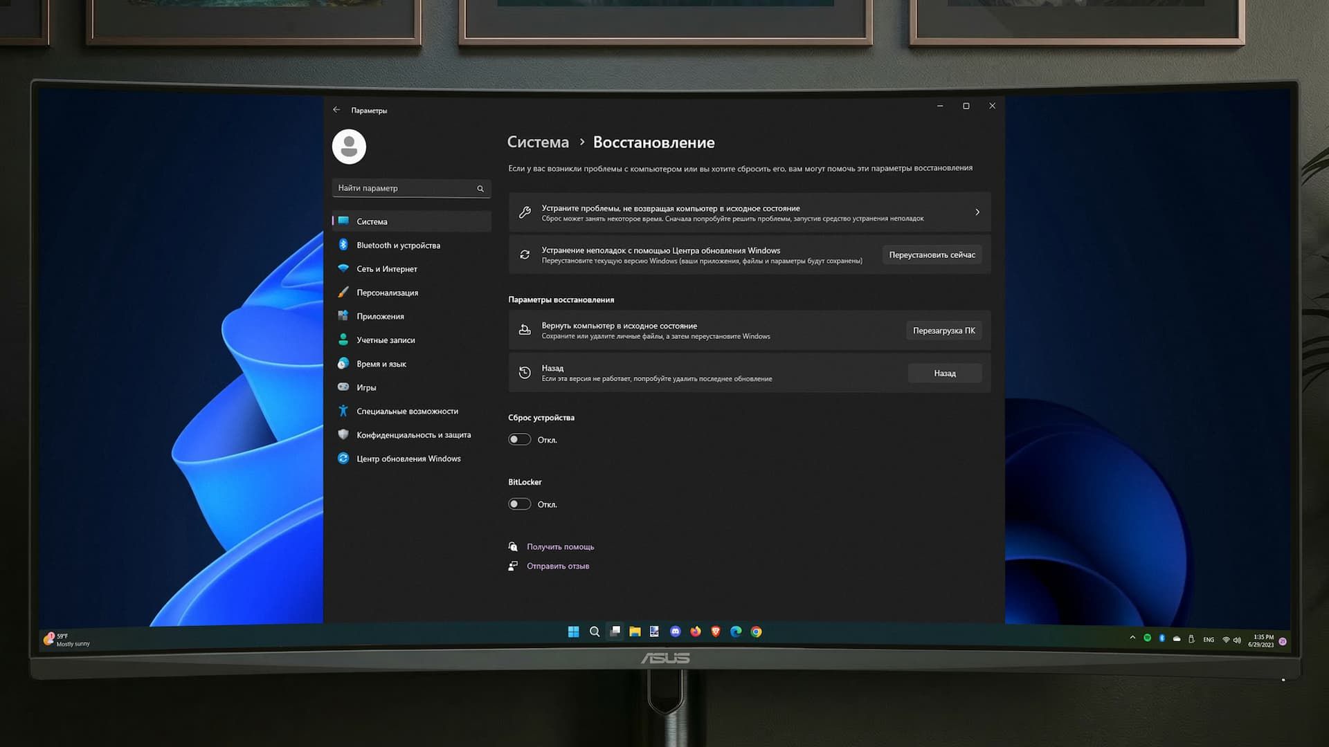The width and height of the screenshot is (1329, 747).
Task: Open Discord from the taskbar
Action: pyautogui.click(x=676, y=631)
